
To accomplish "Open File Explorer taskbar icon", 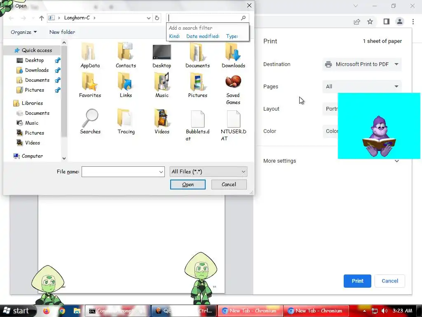I will tap(77, 311).
